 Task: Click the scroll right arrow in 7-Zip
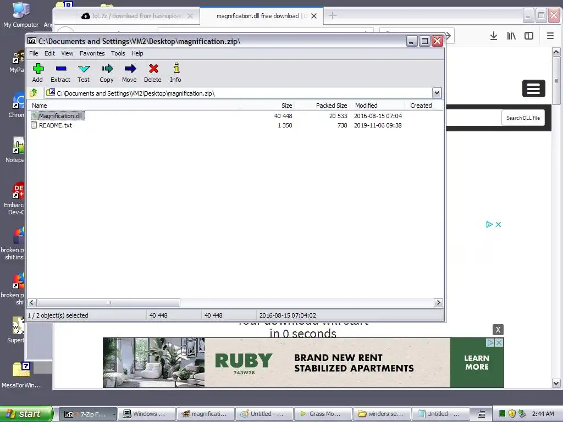[x=438, y=303]
